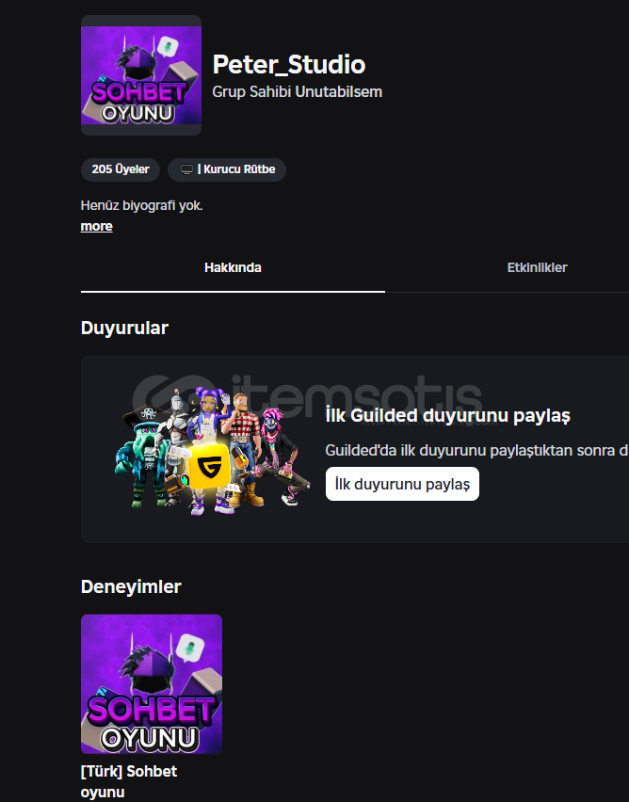The width and height of the screenshot is (629, 802).
Task: Open the [Türk] Sohbet oyunu title link
Action: tap(129, 781)
